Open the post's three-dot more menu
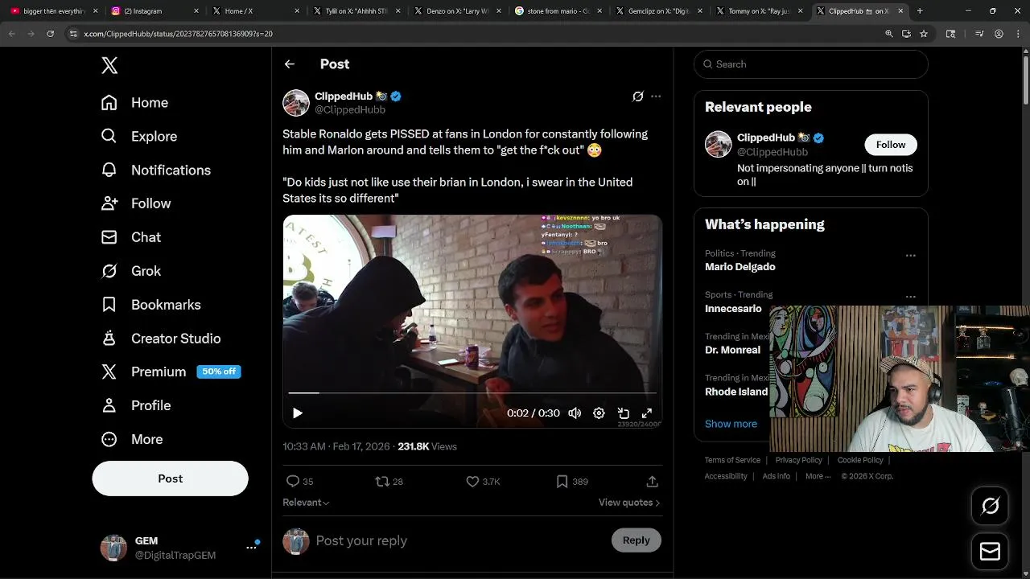Viewport: 1030px width, 579px height. click(656, 96)
